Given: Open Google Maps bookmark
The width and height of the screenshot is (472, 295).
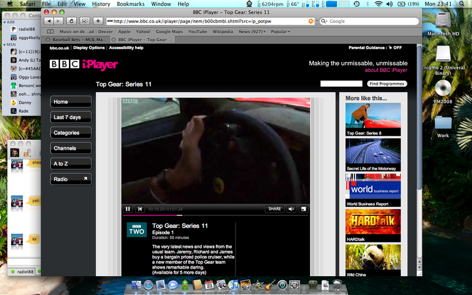Looking at the screenshot, I should (x=169, y=32).
